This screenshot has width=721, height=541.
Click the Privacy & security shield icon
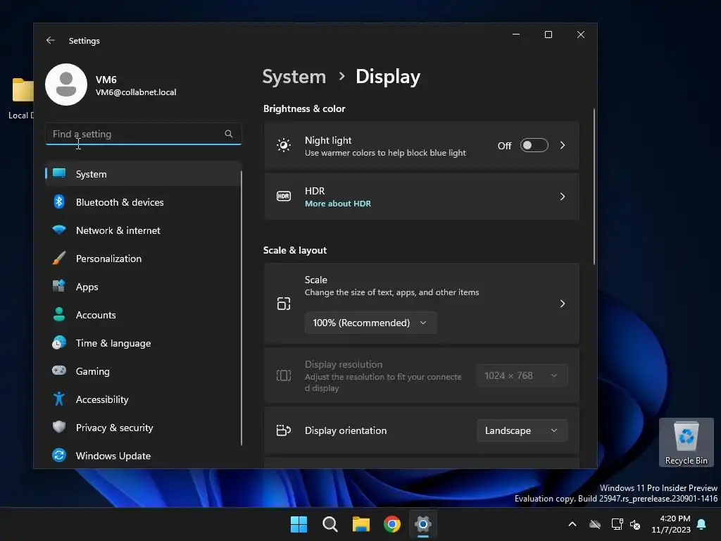(x=59, y=427)
